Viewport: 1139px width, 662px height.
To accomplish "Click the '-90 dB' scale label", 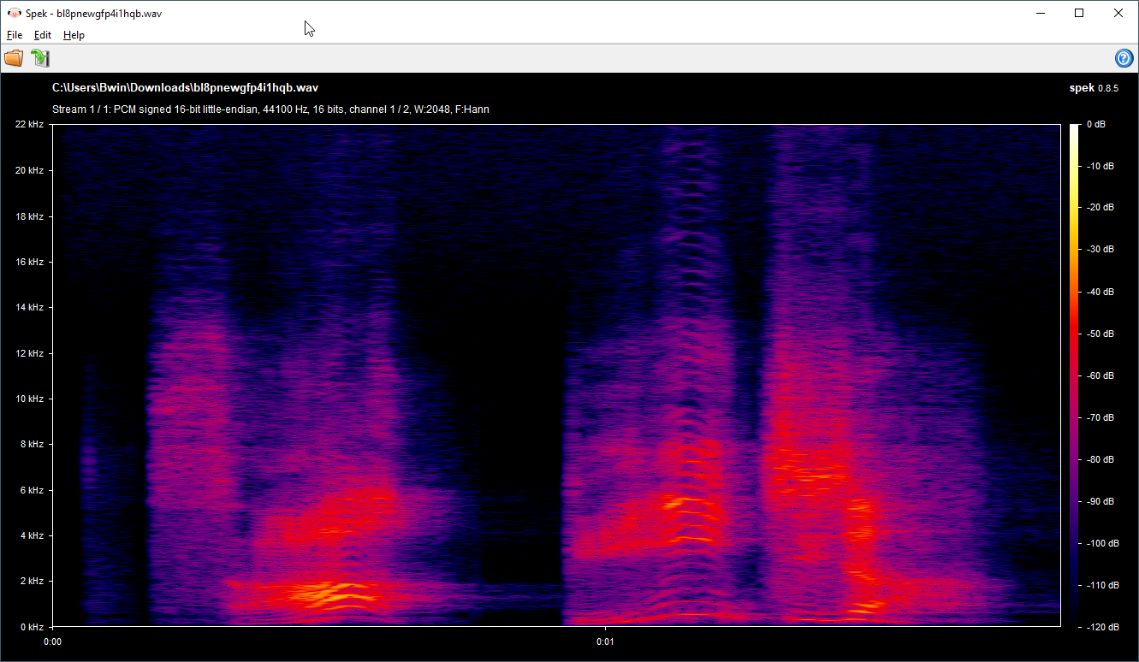I will (x=1100, y=501).
